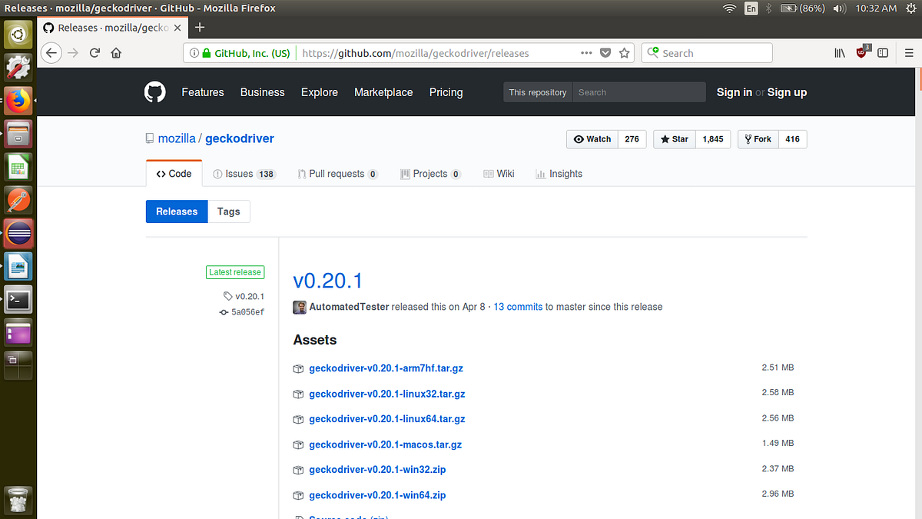Image resolution: width=922 pixels, height=519 pixels.
Task: Download geckodriver-v0.20.1-linux64.tar.gz
Action: [387, 419]
